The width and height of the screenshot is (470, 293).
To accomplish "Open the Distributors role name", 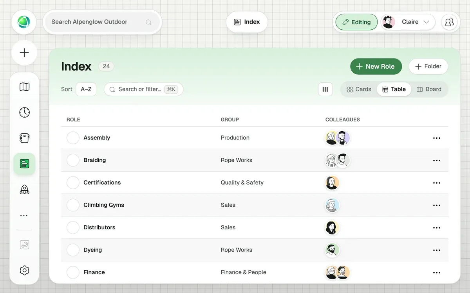I will (x=99, y=227).
